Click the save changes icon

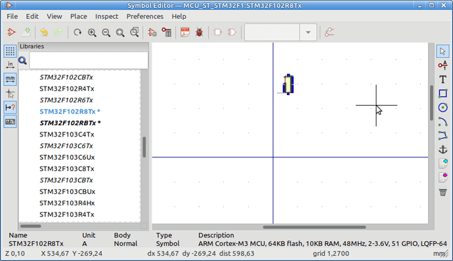click(26, 32)
